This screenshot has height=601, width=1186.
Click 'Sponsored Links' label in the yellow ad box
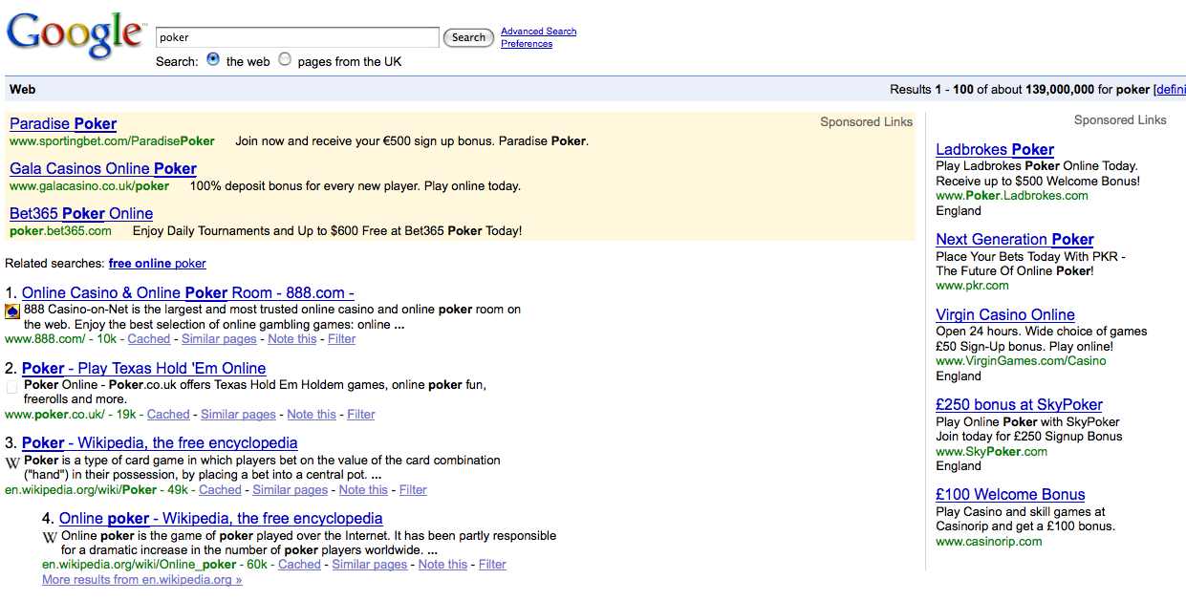[x=866, y=122]
